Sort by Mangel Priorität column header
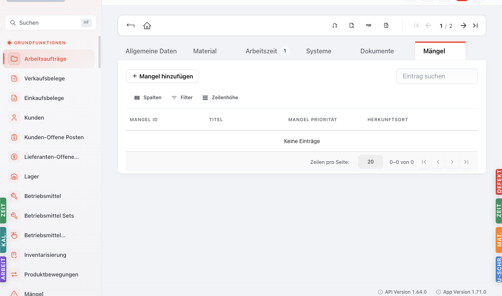 pos(313,120)
